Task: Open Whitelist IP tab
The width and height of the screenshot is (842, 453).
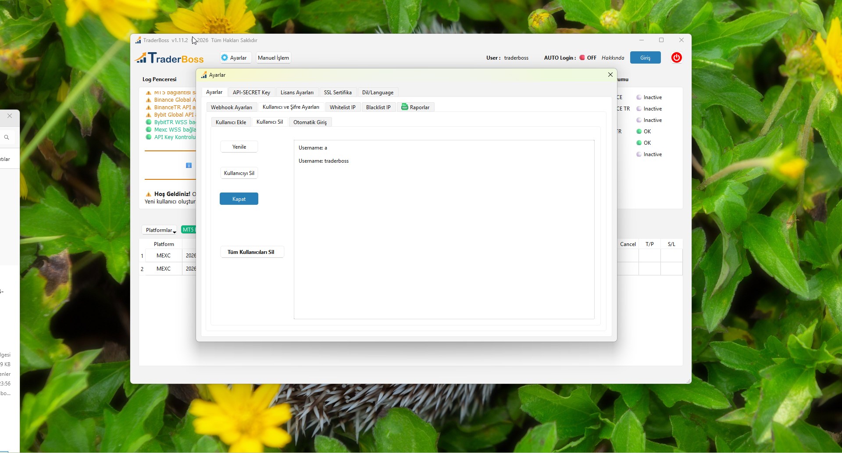Action: (343, 107)
